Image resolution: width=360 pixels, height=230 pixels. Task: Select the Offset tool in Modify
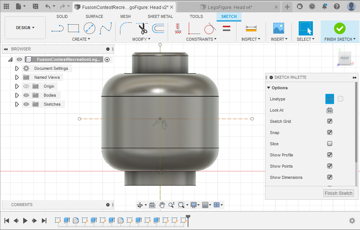point(159,29)
